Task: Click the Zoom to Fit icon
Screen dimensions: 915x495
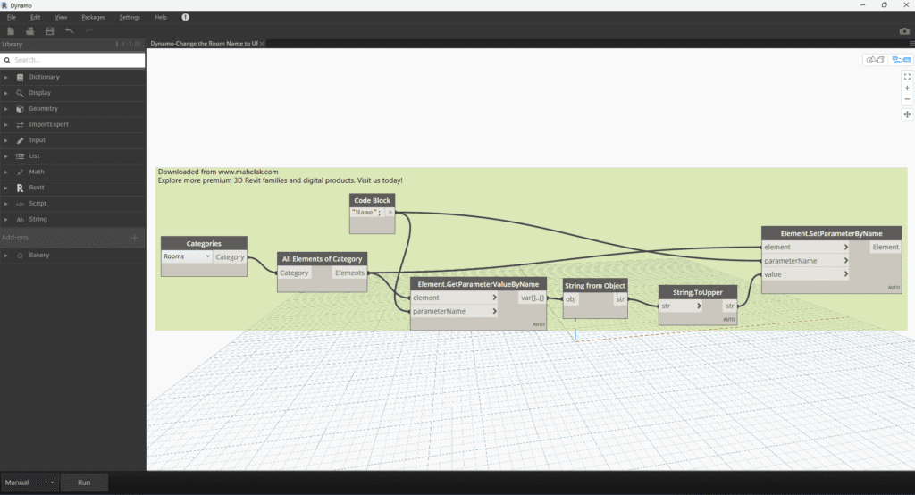Action: 907,77
